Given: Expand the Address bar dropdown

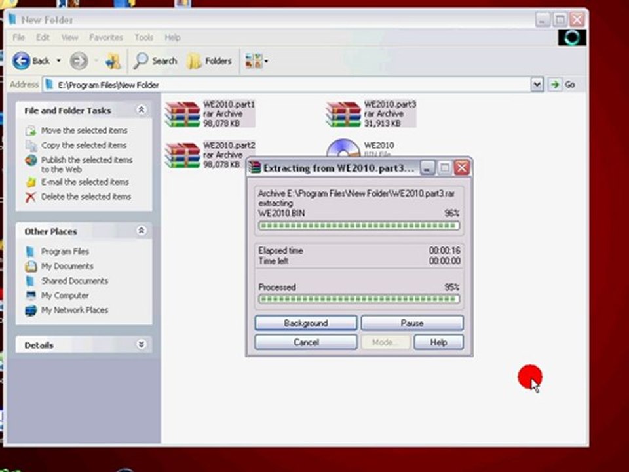Looking at the screenshot, I should pyautogui.click(x=537, y=85).
